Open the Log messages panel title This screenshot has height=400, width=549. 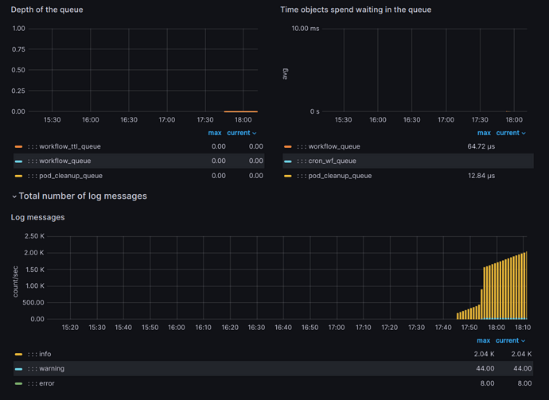pos(38,217)
